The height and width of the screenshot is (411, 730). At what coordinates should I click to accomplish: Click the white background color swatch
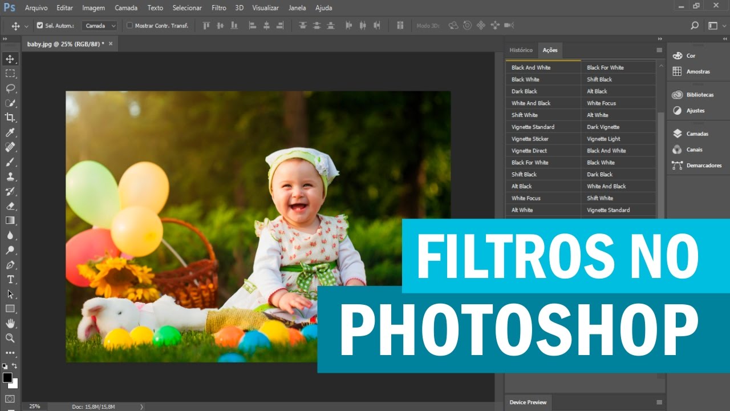coord(15,385)
